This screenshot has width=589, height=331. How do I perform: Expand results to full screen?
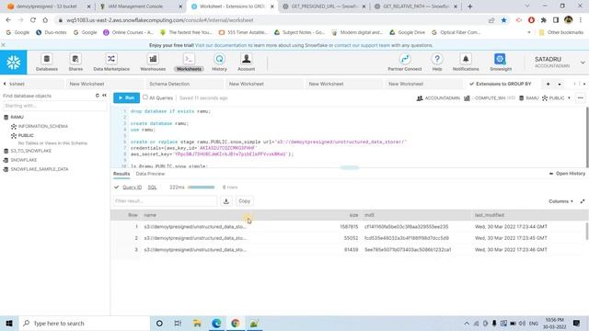click(583, 201)
